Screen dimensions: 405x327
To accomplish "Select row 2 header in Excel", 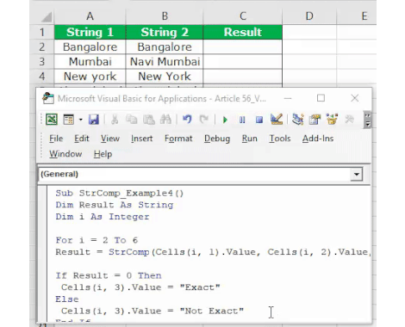I will click(x=42, y=46).
